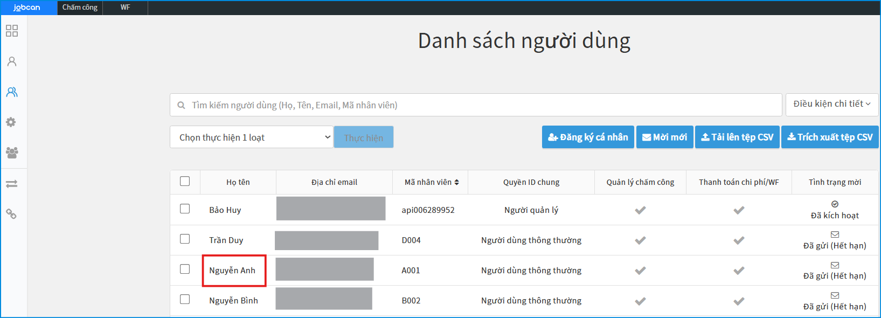Screen dimensions: 881x318
Task: Click the groups icon in sidebar
Action: 12,153
